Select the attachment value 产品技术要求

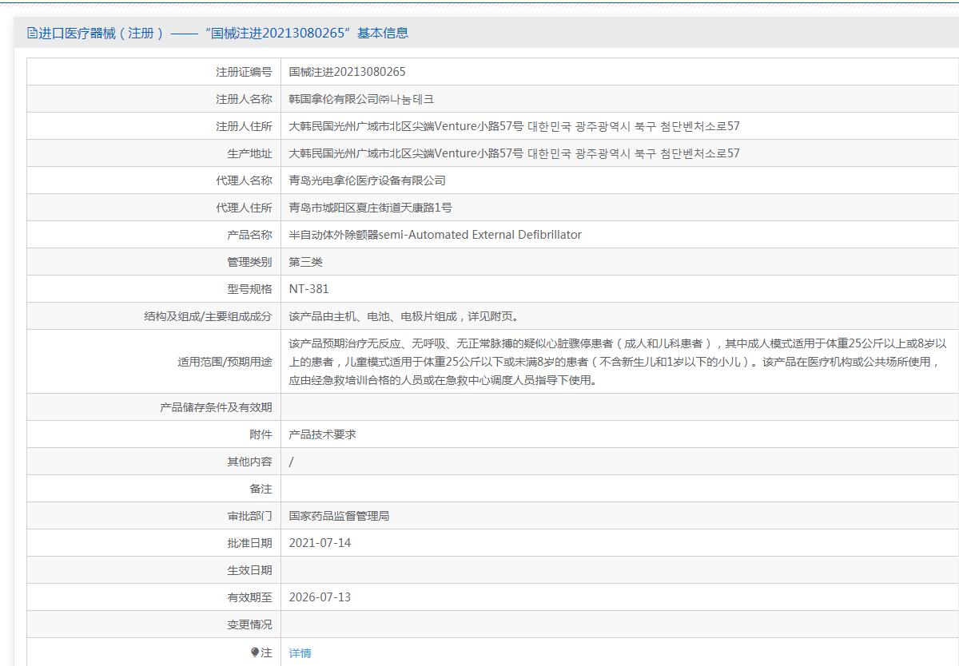pyautogui.click(x=323, y=434)
